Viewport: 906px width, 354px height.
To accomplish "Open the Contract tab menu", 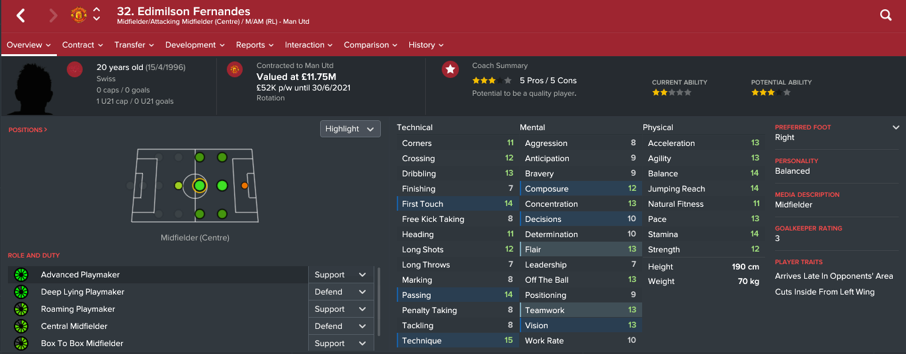I will click(83, 45).
